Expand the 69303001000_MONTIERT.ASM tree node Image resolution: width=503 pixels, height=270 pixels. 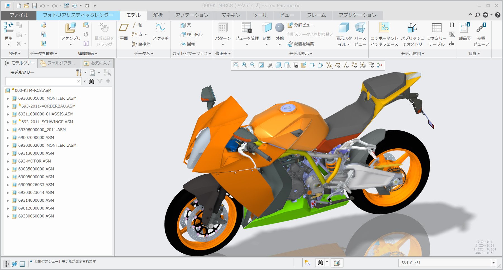click(x=8, y=98)
